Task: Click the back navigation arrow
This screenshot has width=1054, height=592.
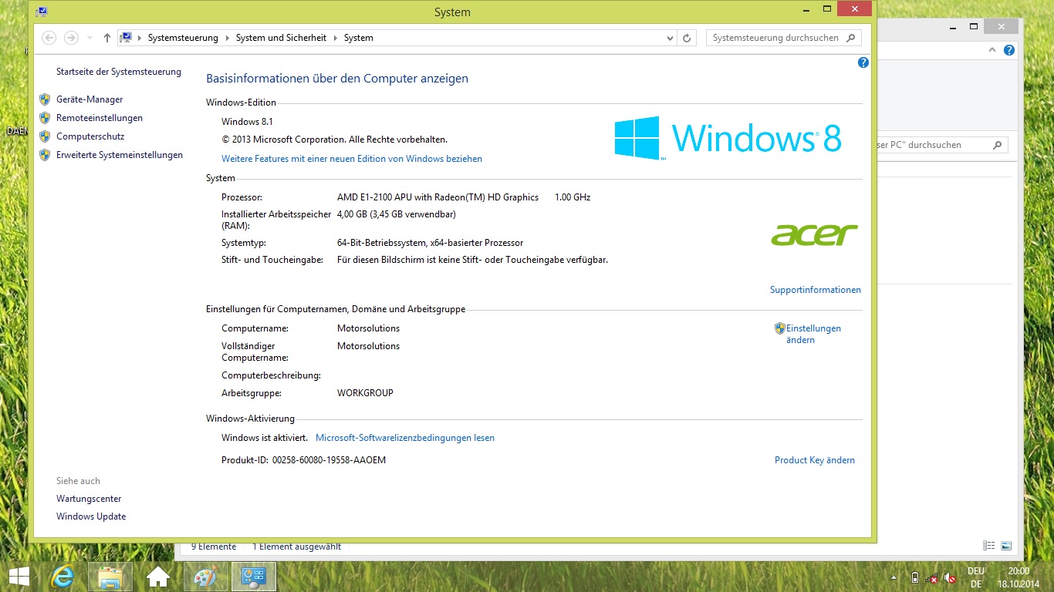Action: point(49,38)
